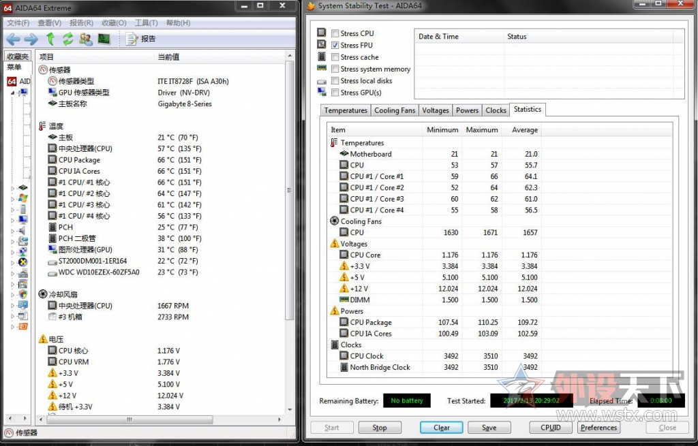Click the Stress cache chip icon

[322, 57]
